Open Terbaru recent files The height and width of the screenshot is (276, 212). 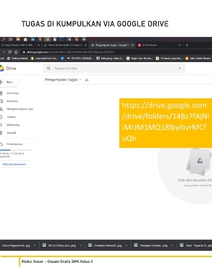coord(11,117)
